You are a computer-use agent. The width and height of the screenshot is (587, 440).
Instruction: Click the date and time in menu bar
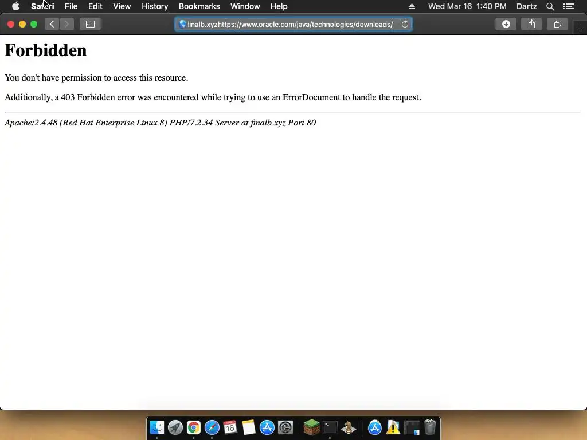(x=467, y=6)
